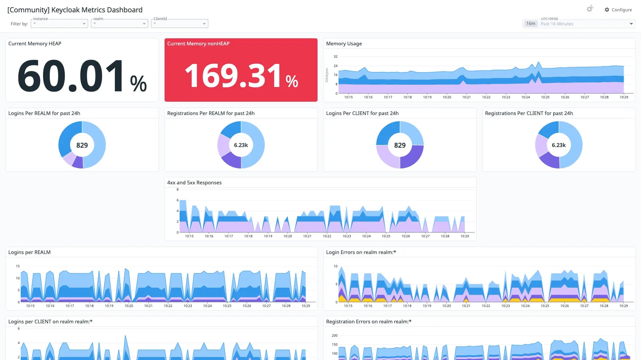Viewport: 641px width, 360px height.
Task: Expand the realm filter dropdown
Action: click(120, 24)
